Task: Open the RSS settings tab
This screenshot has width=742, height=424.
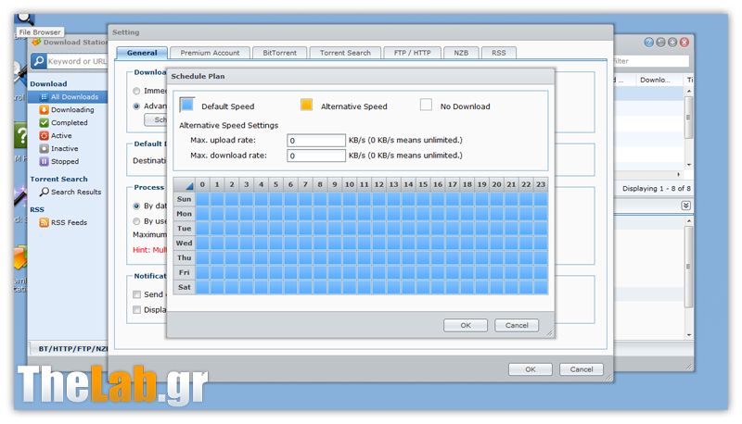Action: click(x=498, y=53)
